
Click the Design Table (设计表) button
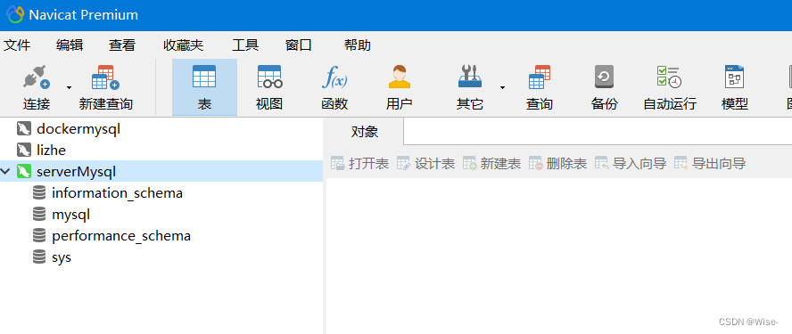[425, 164]
